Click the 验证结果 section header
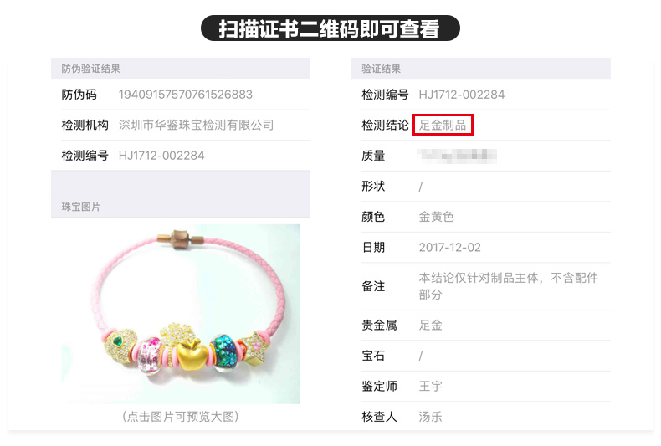661x446 pixels. [381, 69]
